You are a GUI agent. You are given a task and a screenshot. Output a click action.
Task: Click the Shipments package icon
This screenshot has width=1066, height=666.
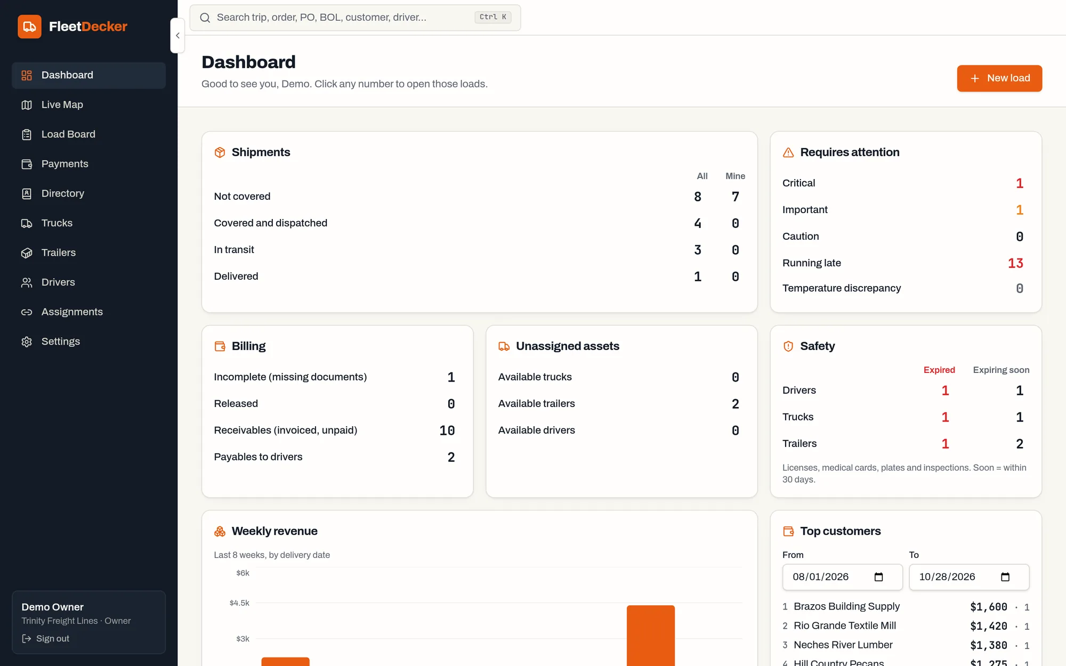[x=220, y=152]
